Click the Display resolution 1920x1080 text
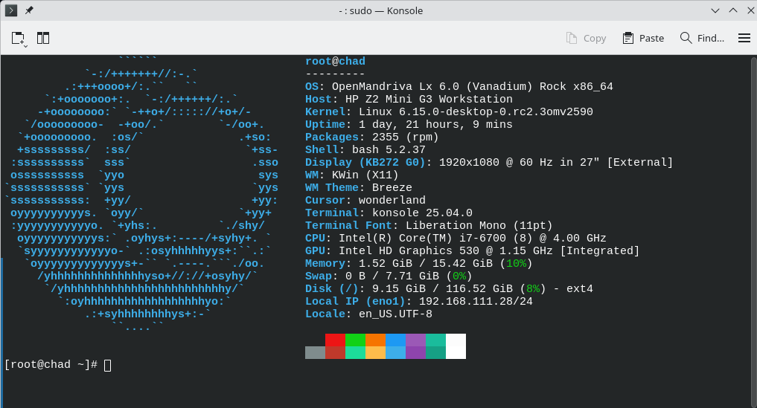This screenshot has height=408, width=757. [469, 163]
